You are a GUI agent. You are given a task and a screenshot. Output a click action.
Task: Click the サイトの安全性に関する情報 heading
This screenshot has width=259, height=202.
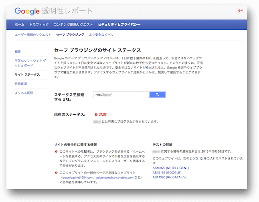[75, 145]
